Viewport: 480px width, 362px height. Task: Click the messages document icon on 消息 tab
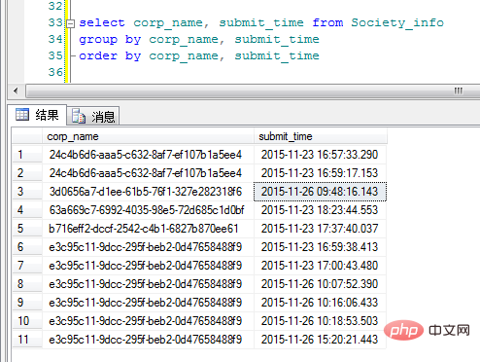point(79,116)
